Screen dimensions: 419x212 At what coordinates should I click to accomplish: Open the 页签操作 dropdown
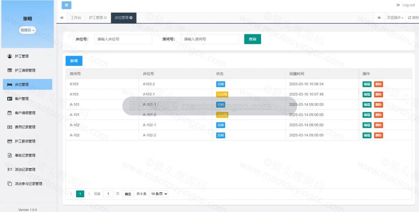pyautogui.click(x=395, y=18)
